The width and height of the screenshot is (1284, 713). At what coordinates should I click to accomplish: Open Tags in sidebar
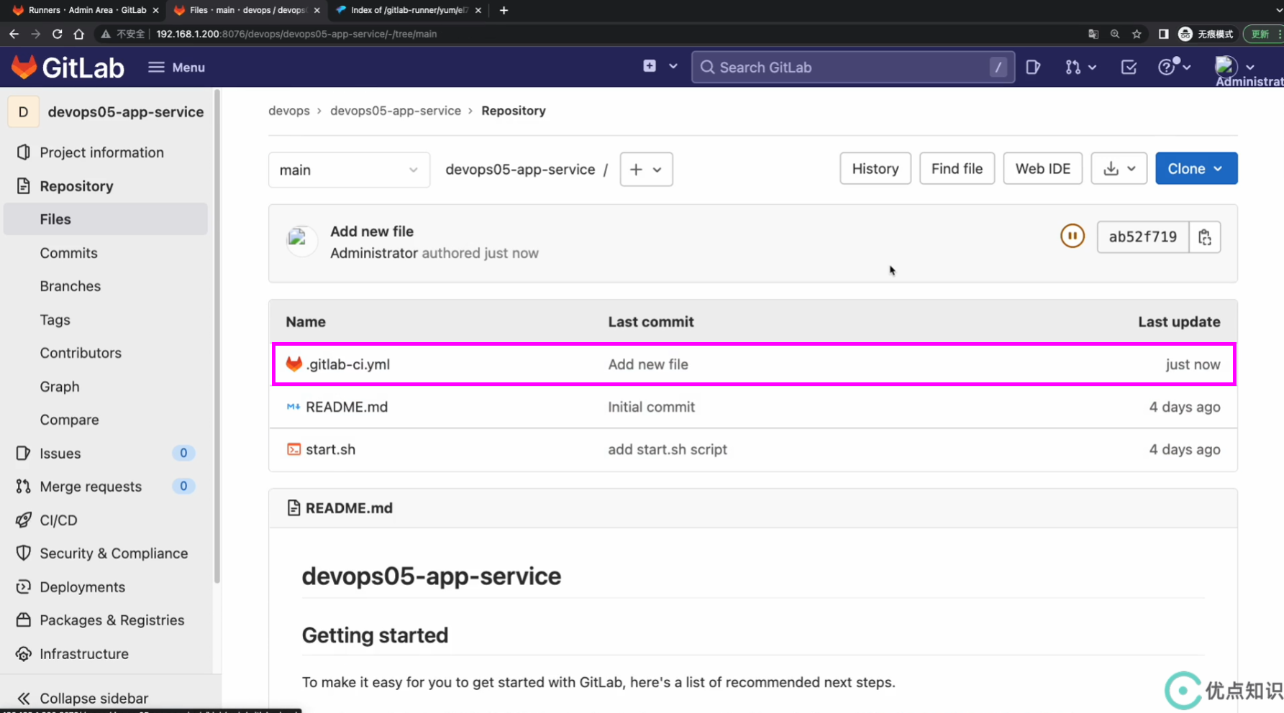click(x=55, y=320)
